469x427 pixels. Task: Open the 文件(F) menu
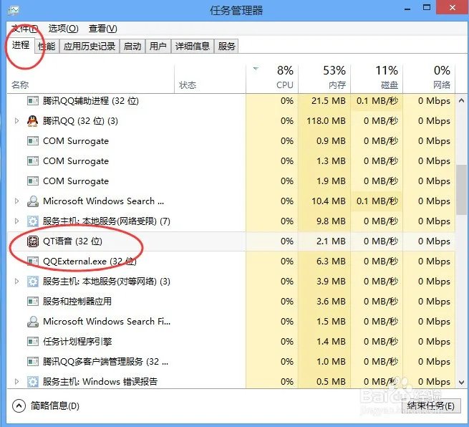click(x=24, y=29)
